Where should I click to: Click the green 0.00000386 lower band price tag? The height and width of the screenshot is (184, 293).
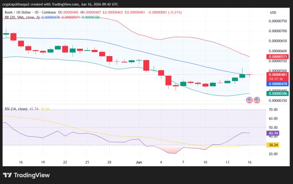pyautogui.click(x=277, y=94)
